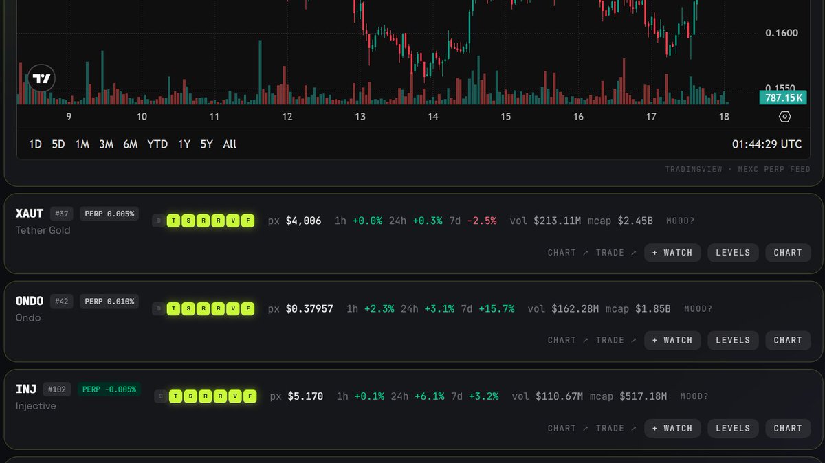Image resolution: width=825 pixels, height=463 pixels.
Task: Click the $5.170 price value
Action: pos(305,396)
